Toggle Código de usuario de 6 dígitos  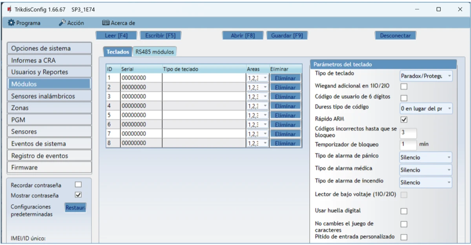pos(404,98)
